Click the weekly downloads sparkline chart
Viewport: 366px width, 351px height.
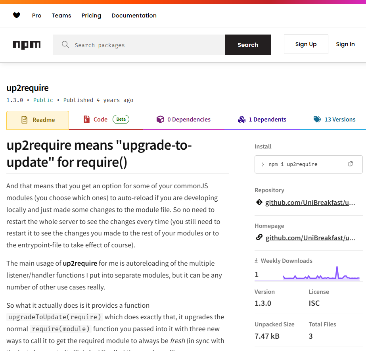pyautogui.click(x=321, y=274)
